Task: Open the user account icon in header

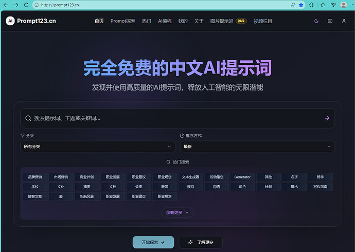Action: pyautogui.click(x=344, y=21)
